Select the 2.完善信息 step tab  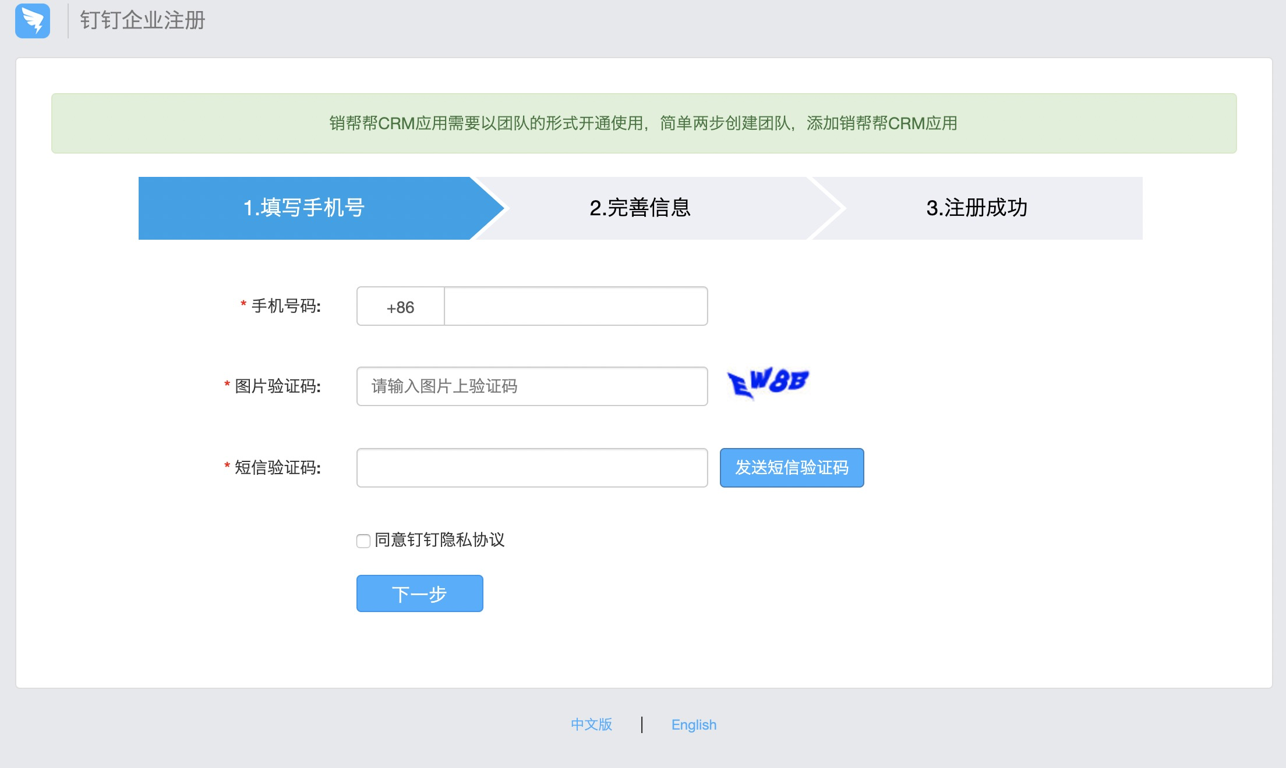click(x=640, y=208)
